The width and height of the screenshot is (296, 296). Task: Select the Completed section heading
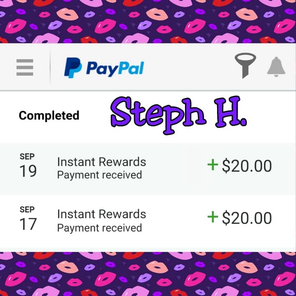click(49, 116)
